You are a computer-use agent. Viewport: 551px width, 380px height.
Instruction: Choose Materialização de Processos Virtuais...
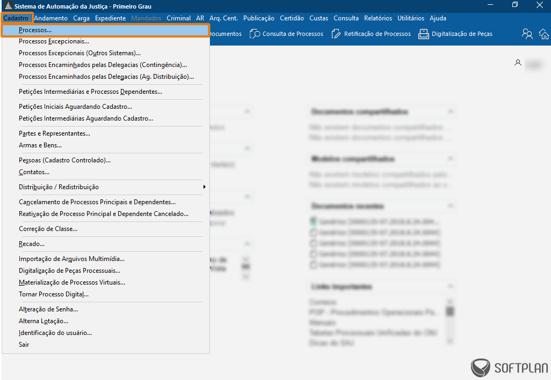(105, 282)
